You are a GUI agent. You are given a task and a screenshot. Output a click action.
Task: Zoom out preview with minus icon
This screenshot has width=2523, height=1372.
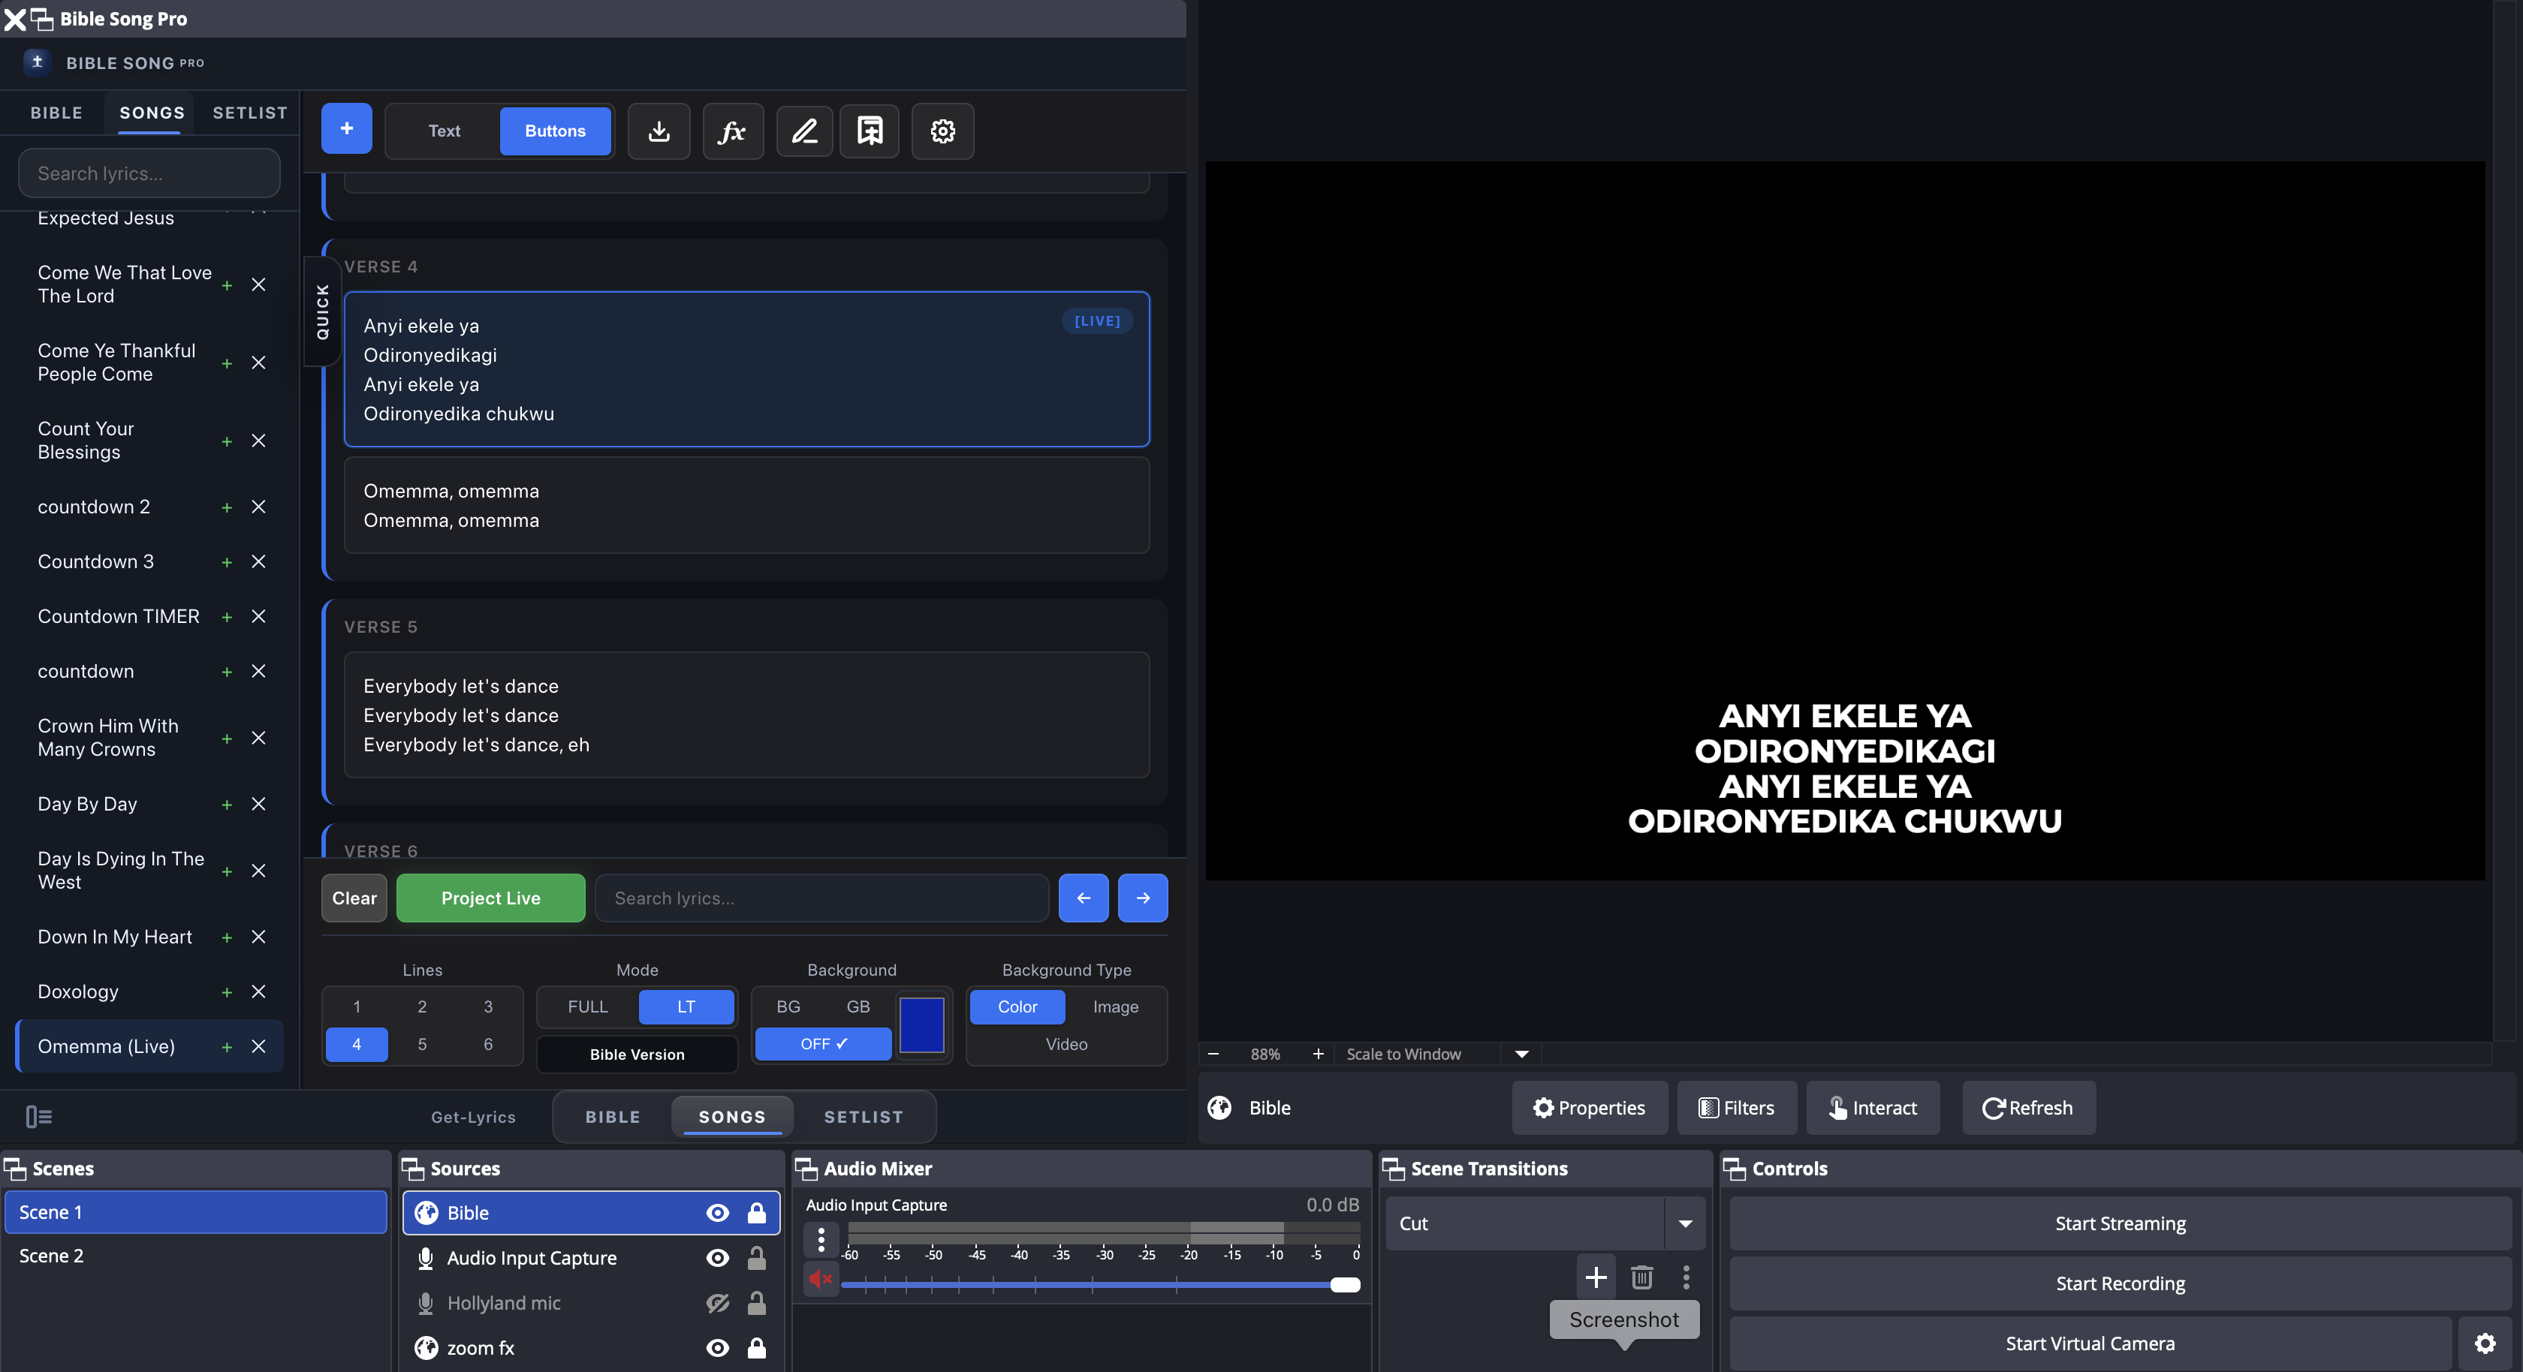(x=1213, y=1054)
